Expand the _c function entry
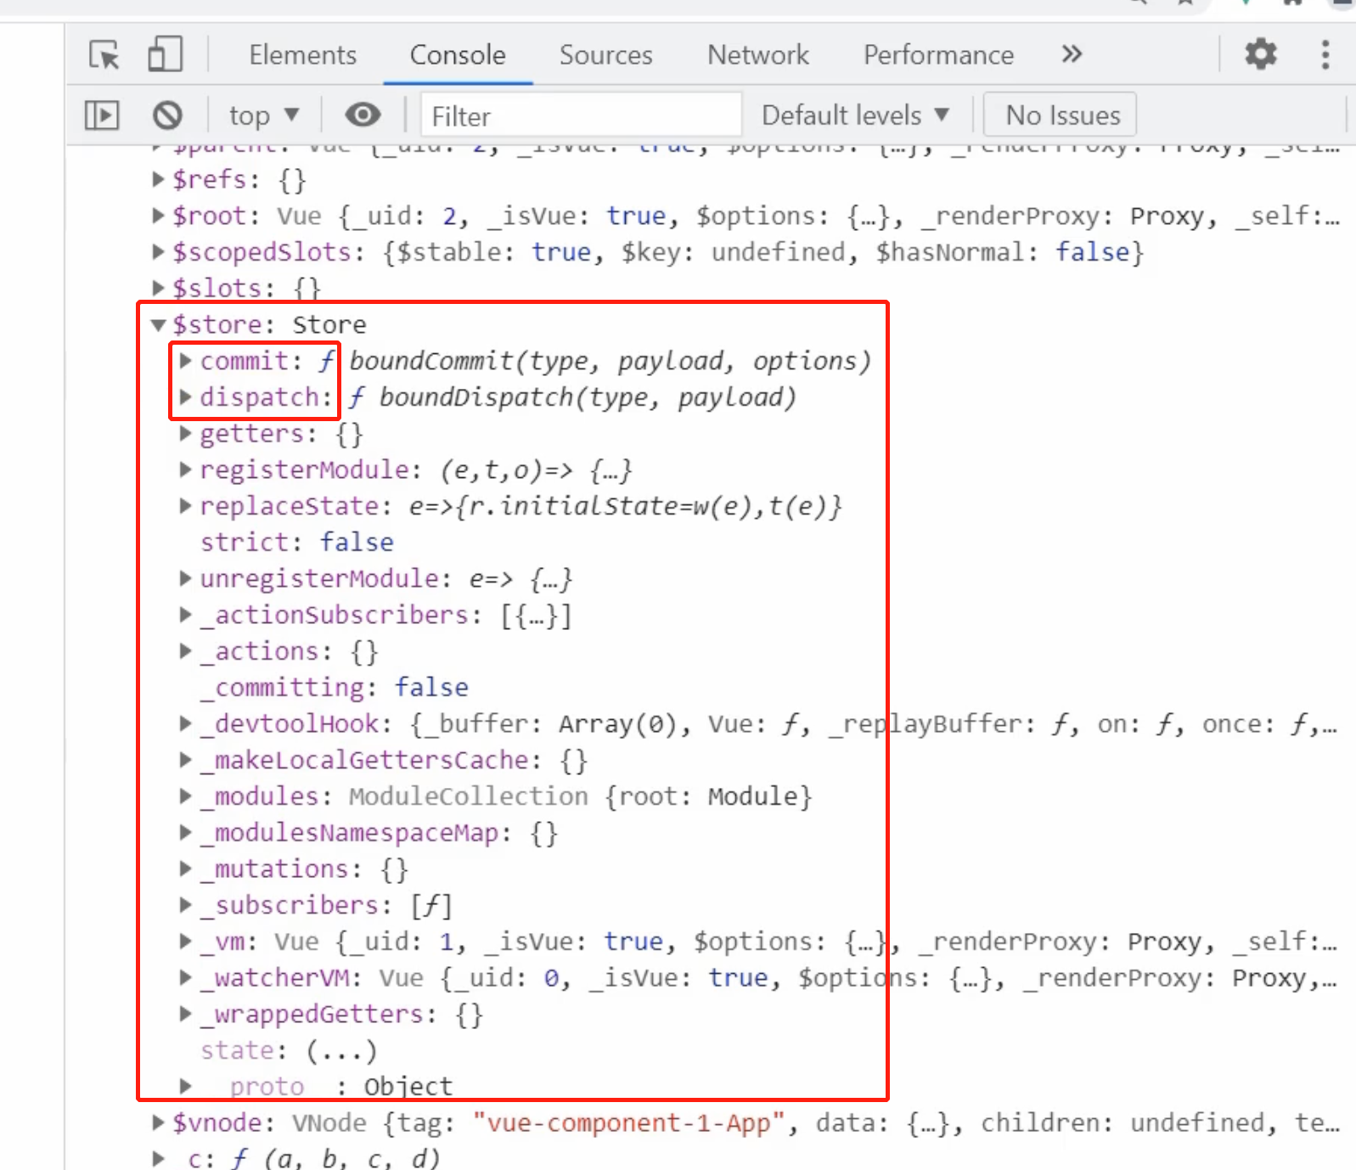This screenshot has height=1170, width=1356. pyautogui.click(x=158, y=1159)
